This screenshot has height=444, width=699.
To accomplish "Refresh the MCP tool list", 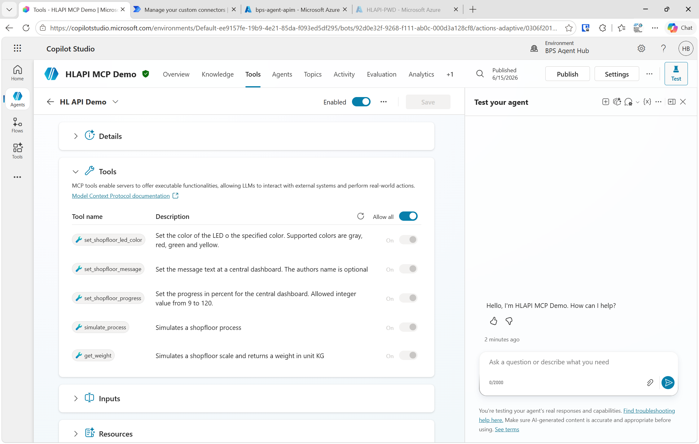I will tap(361, 216).
